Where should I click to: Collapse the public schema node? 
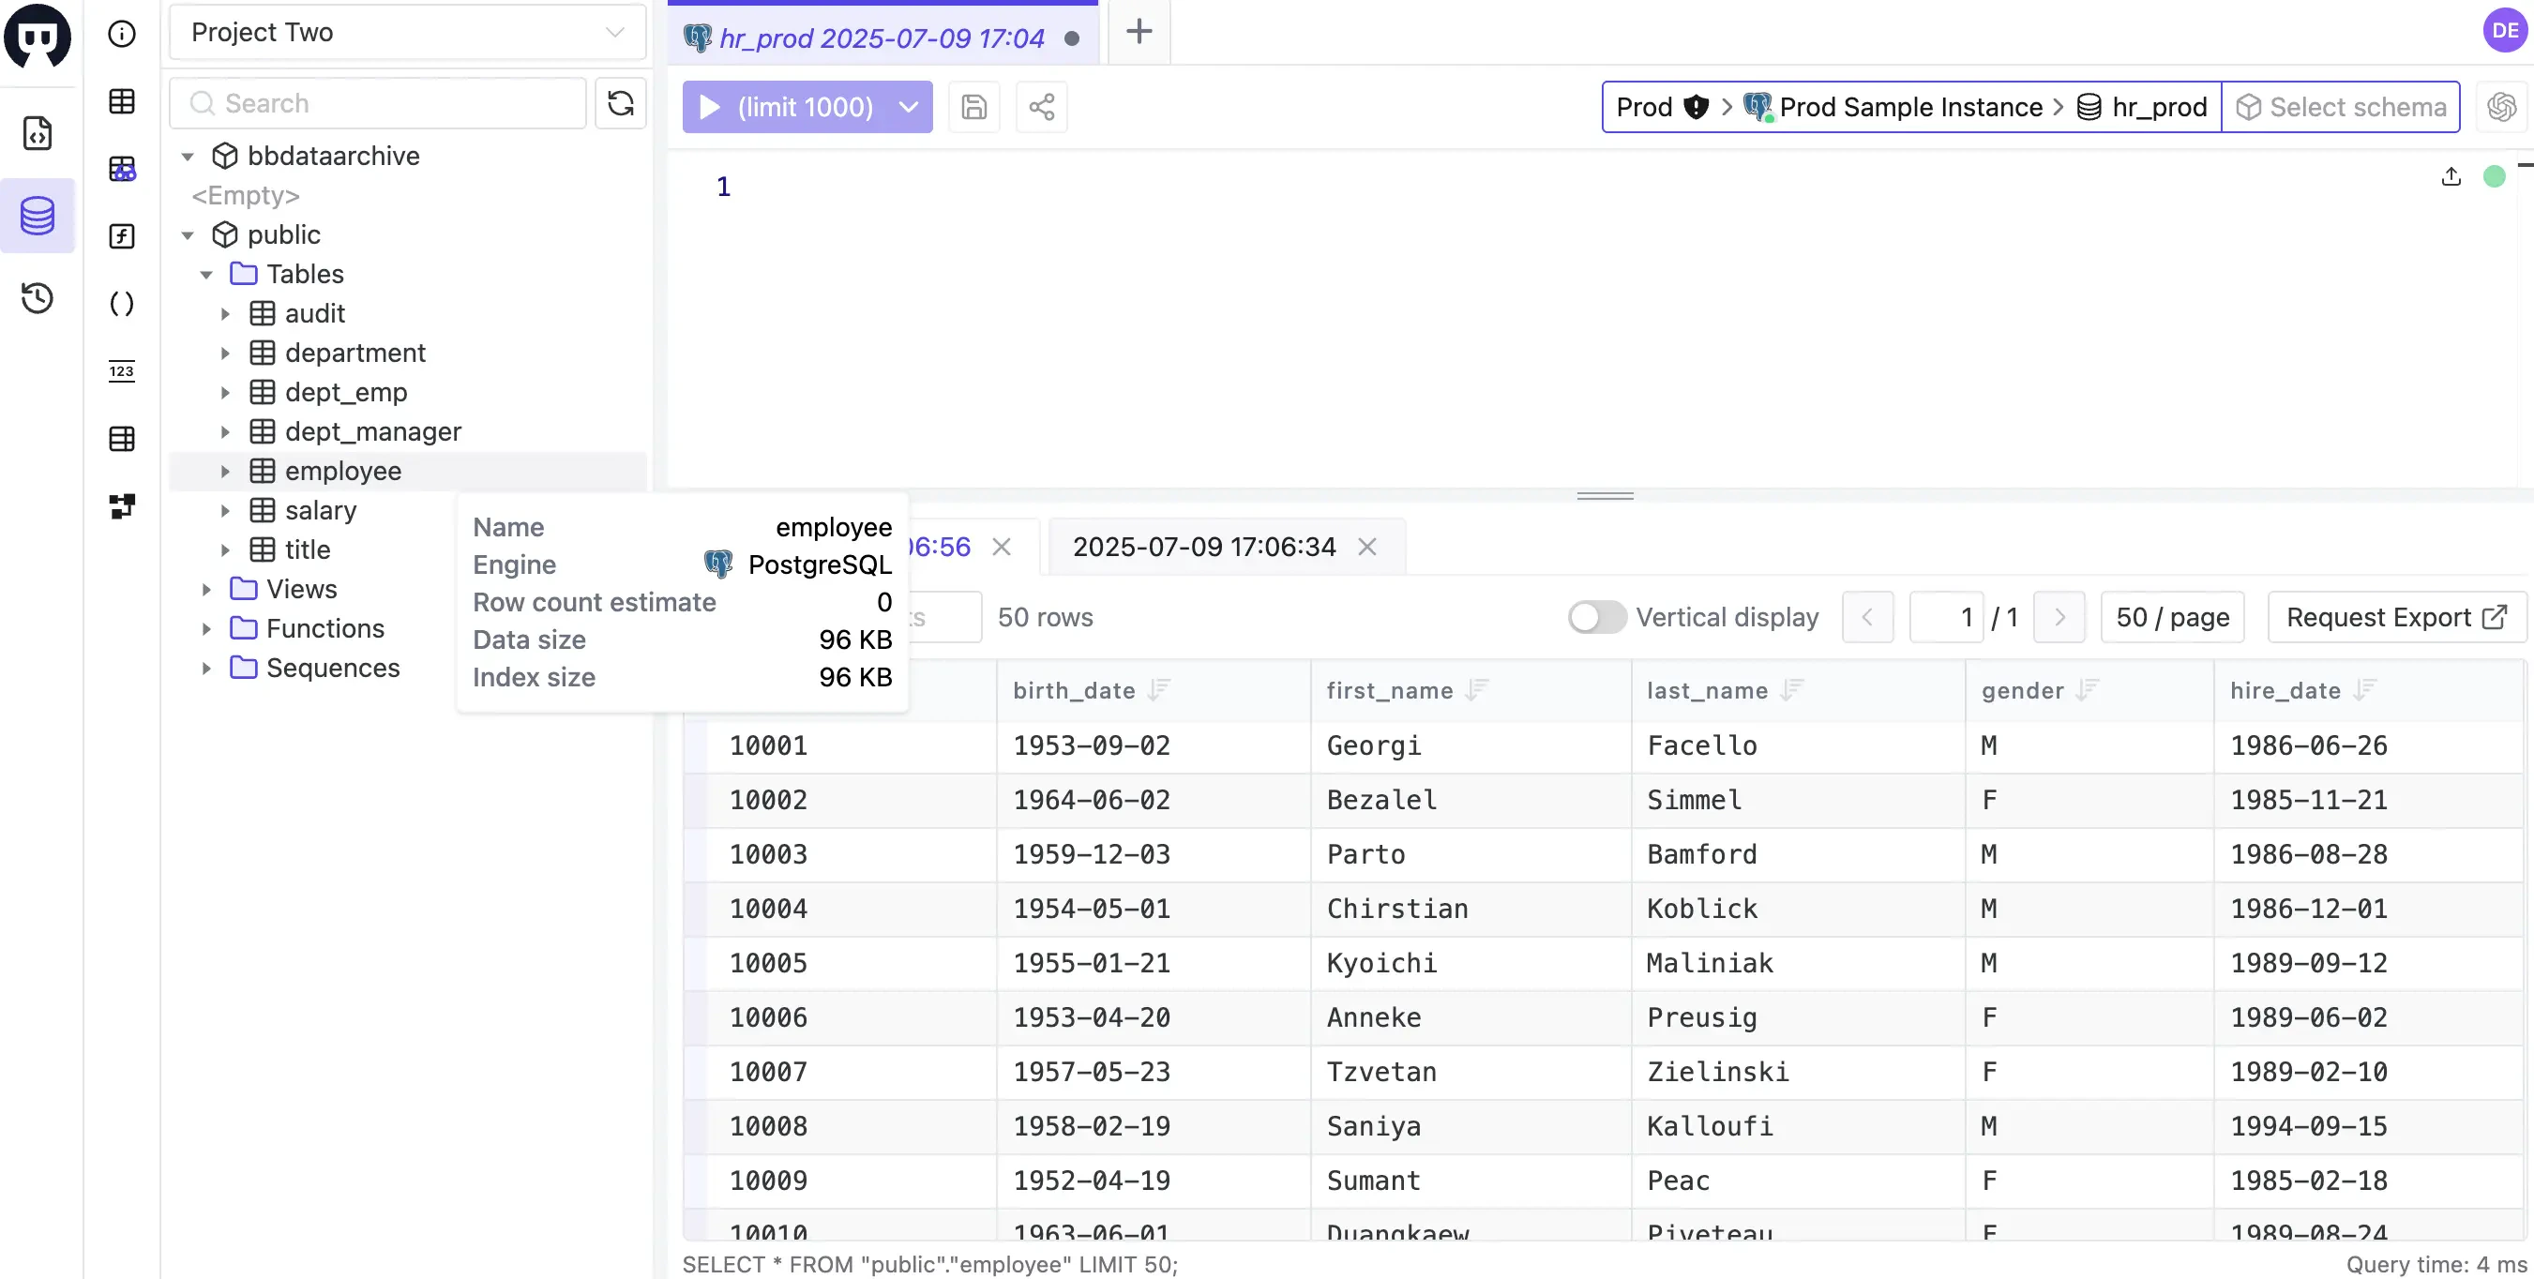187,234
